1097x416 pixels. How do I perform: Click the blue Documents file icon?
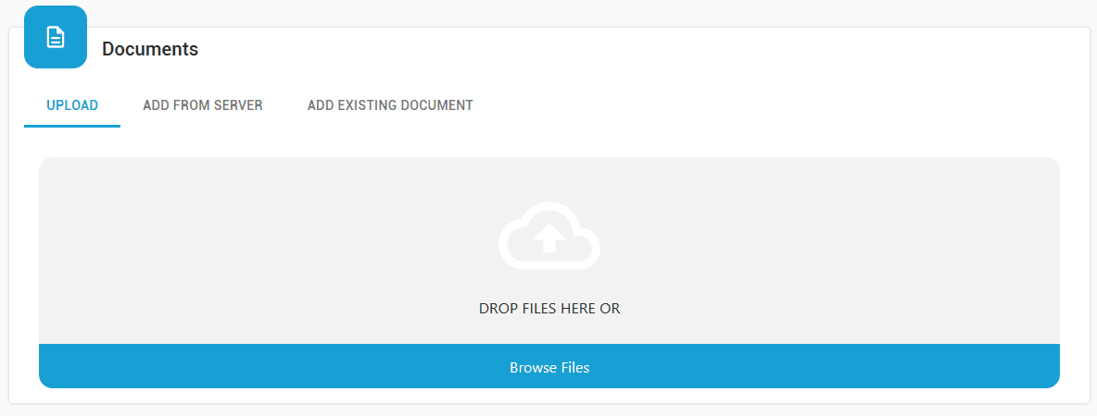pos(56,37)
